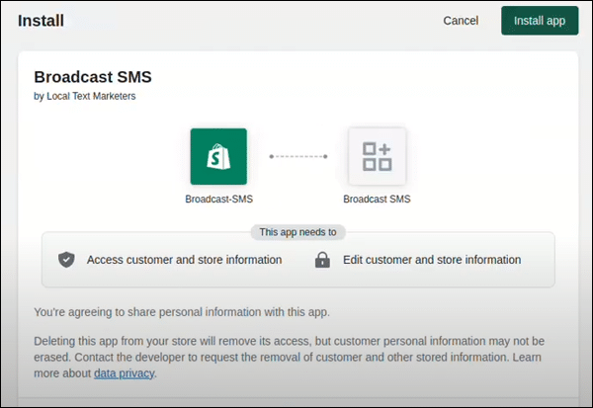The image size is (593, 408).
Task: Click the Install app button
Action: point(540,21)
